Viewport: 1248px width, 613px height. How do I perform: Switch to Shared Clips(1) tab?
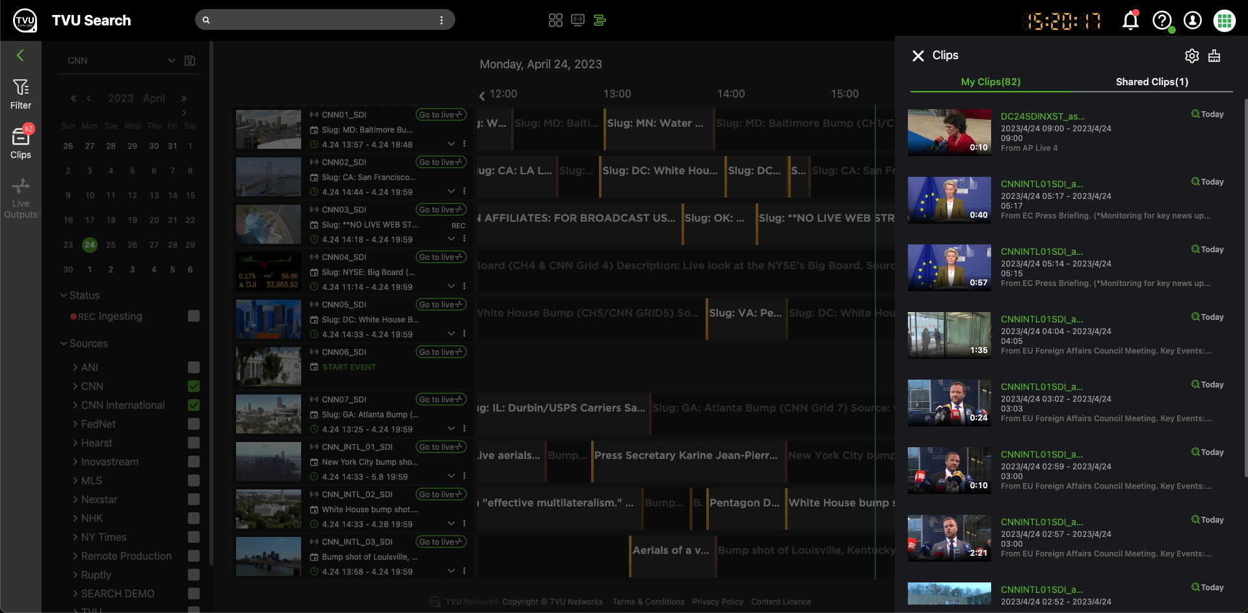[1152, 82]
